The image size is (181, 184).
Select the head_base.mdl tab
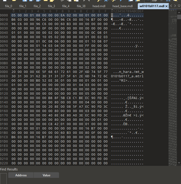[122, 6]
